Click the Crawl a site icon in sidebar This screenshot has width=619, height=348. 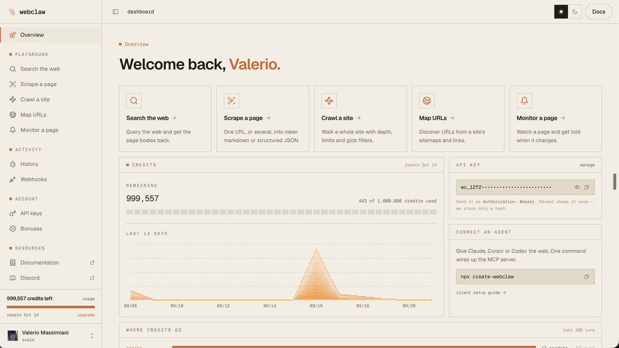coord(13,100)
